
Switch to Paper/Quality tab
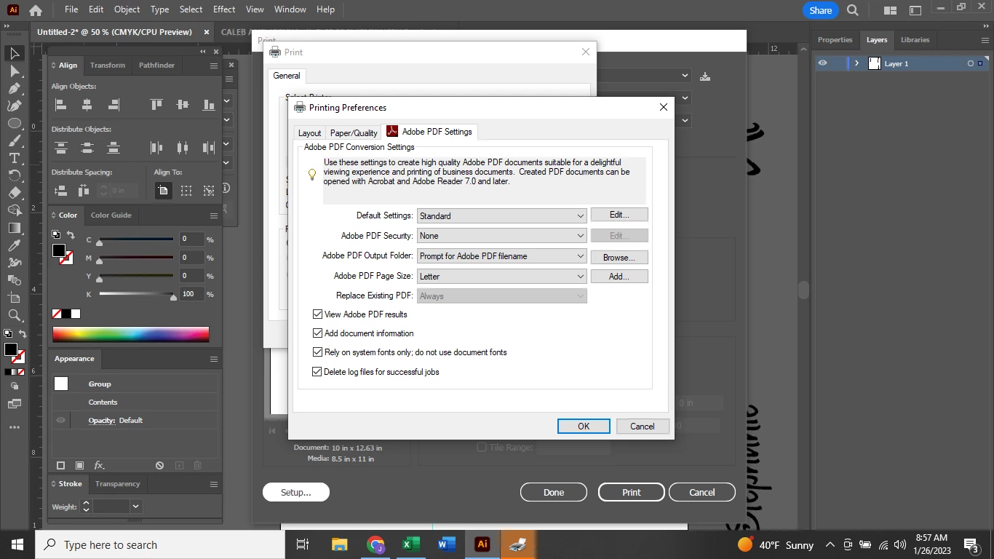tap(354, 133)
